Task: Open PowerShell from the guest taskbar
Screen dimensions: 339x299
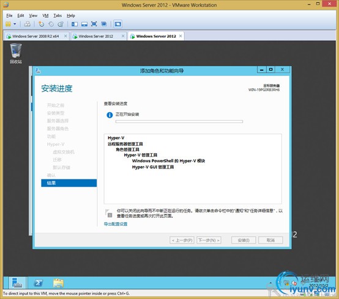Action: tap(39, 283)
